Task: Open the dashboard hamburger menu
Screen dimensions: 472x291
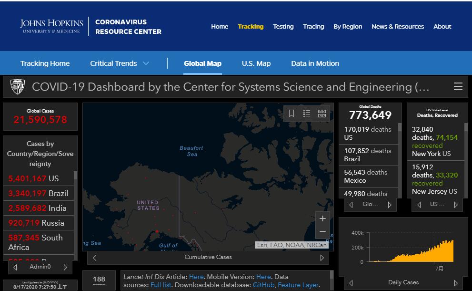Action: pos(458,86)
